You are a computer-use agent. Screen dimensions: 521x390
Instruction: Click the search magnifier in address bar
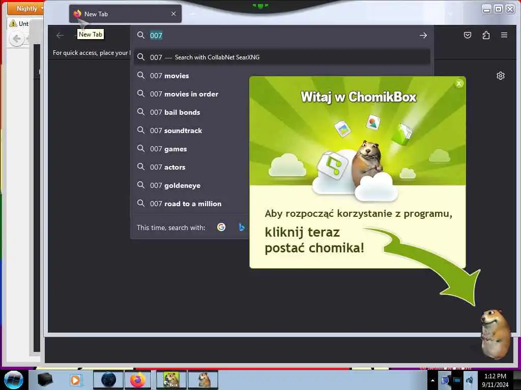point(141,35)
